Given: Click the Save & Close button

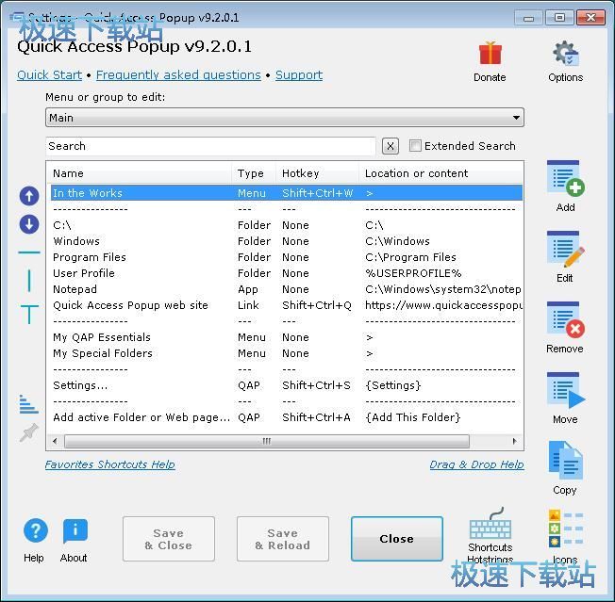Looking at the screenshot, I should pyautogui.click(x=169, y=539).
